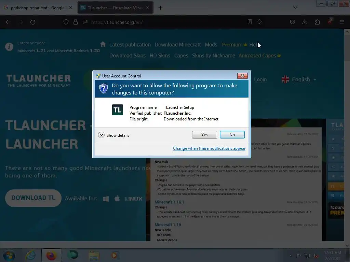Open the Firefox hamburger menu
This screenshot has height=262, width=350.
click(342, 22)
